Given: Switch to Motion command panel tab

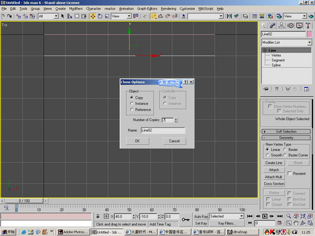Looking at the screenshot, I should [x=291, y=26].
